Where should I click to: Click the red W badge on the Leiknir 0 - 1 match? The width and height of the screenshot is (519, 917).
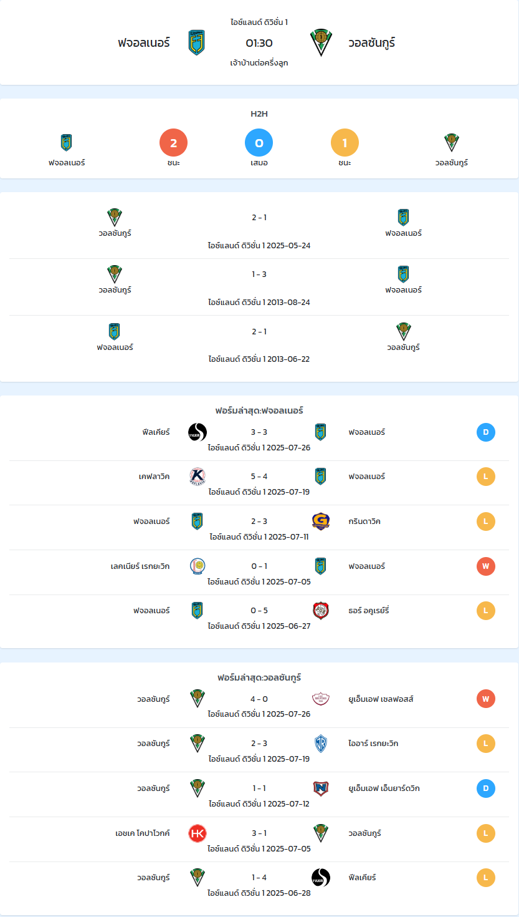(x=486, y=566)
